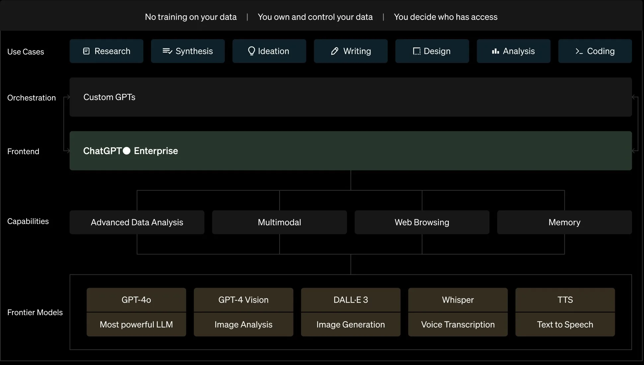Click the DALL·E 3 model tile
This screenshot has width=644, height=365.
click(x=351, y=300)
